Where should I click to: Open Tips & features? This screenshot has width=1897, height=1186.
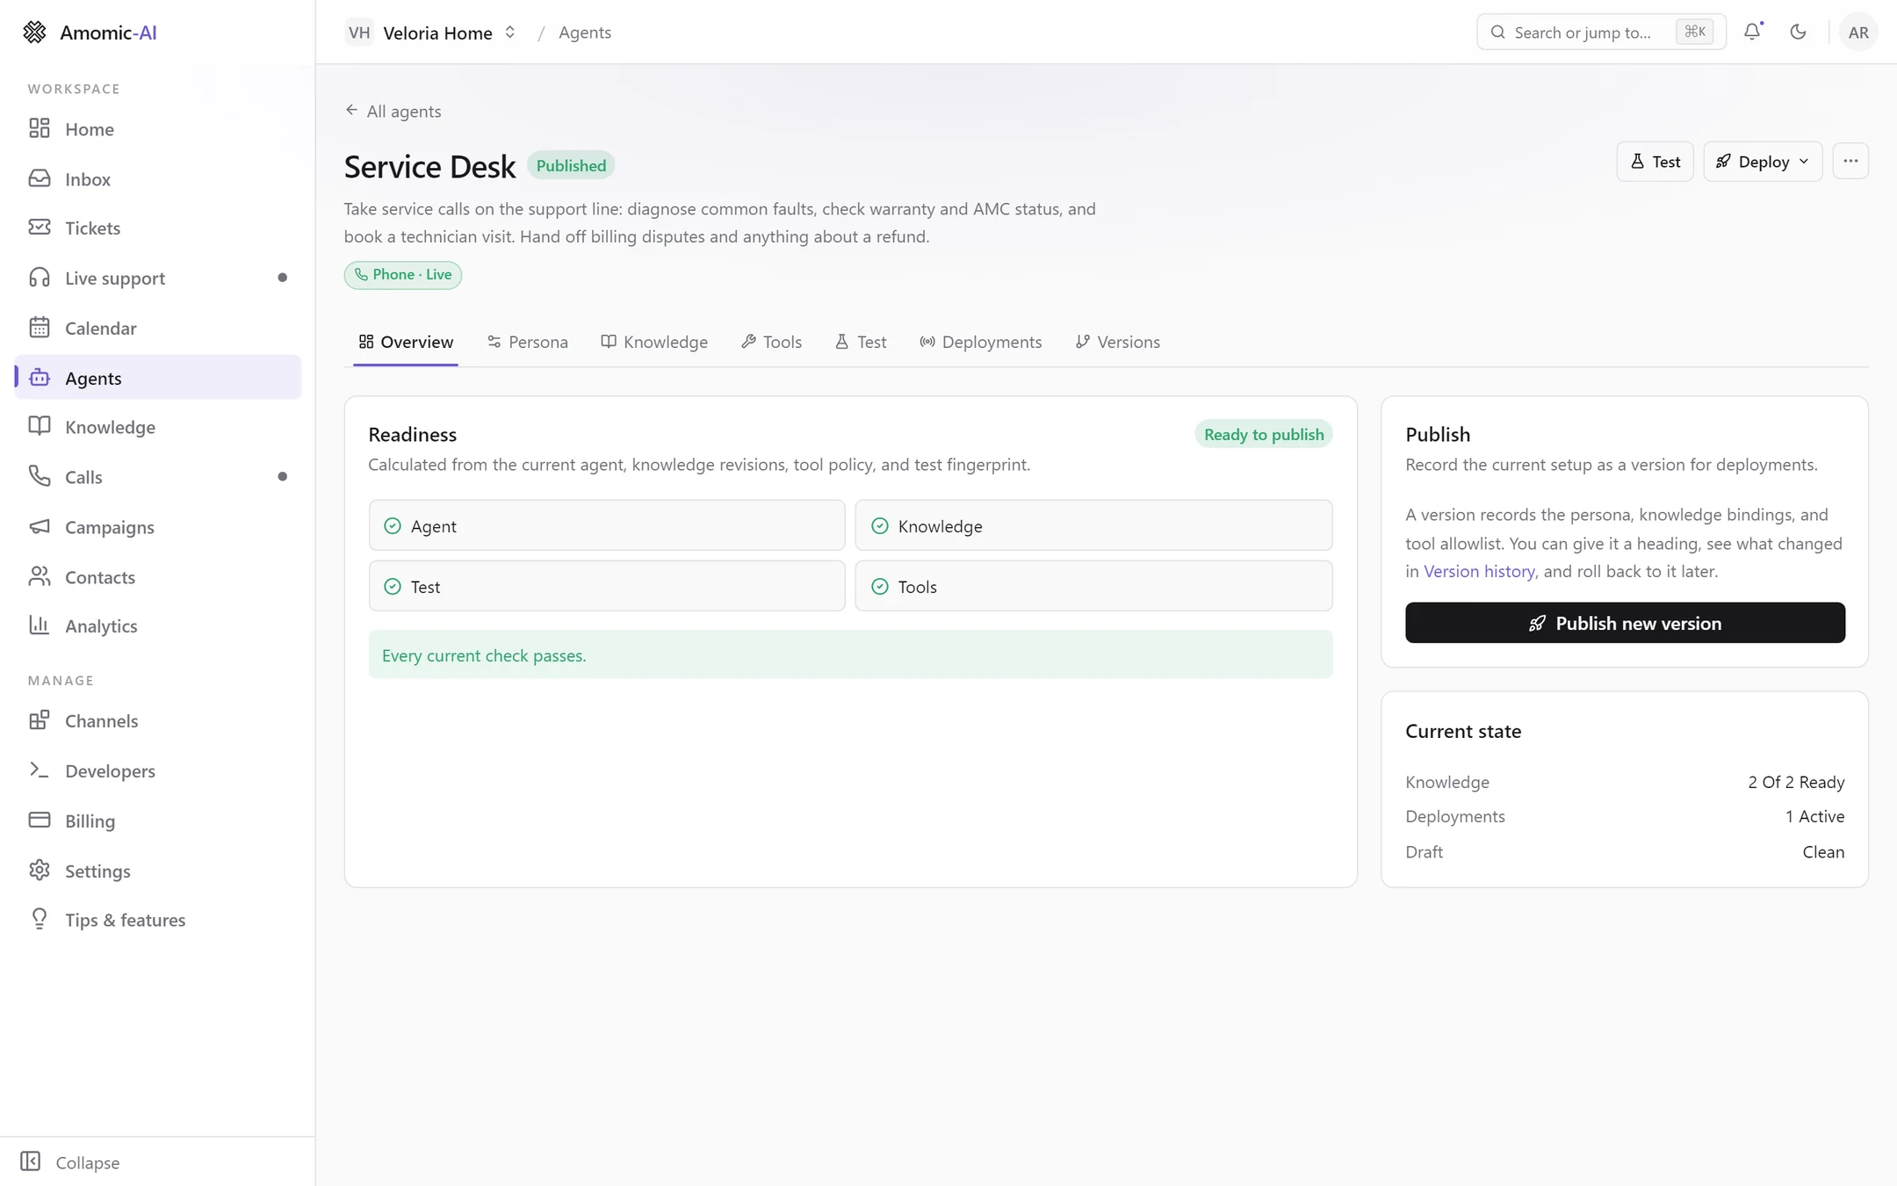[158, 920]
